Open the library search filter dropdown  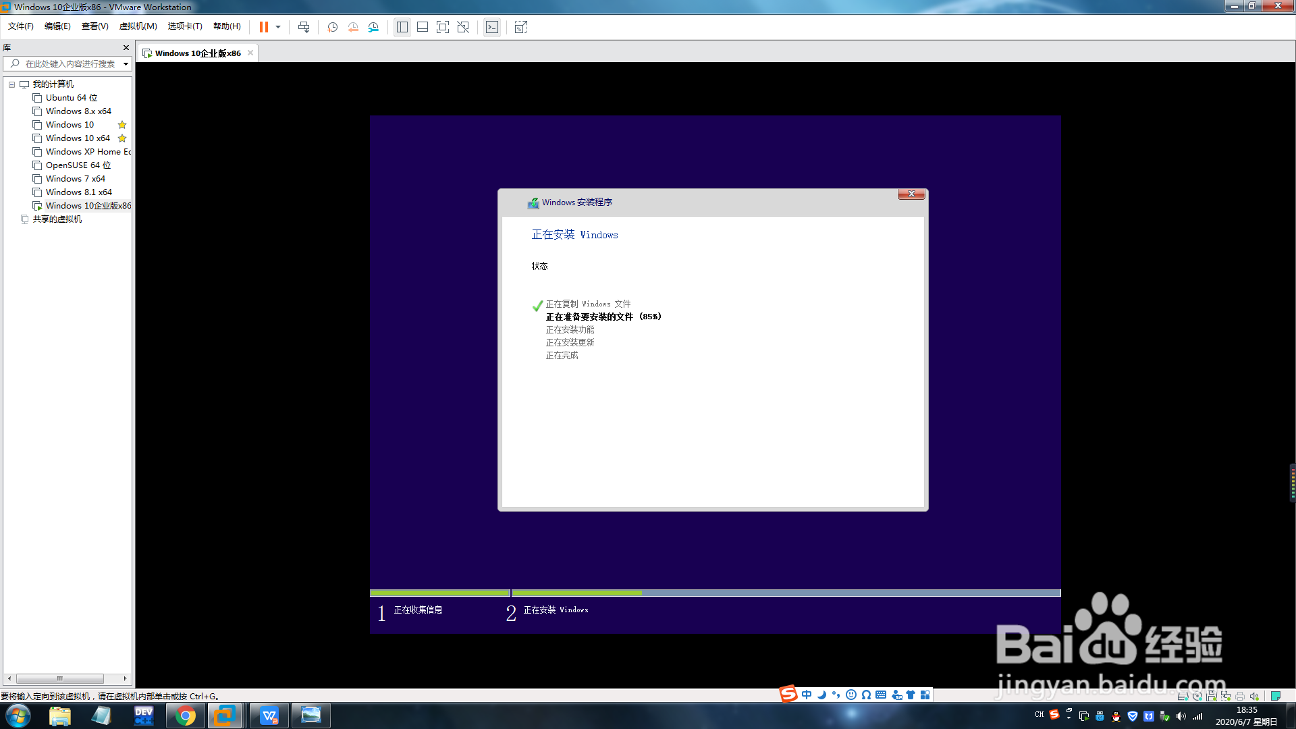pos(126,64)
